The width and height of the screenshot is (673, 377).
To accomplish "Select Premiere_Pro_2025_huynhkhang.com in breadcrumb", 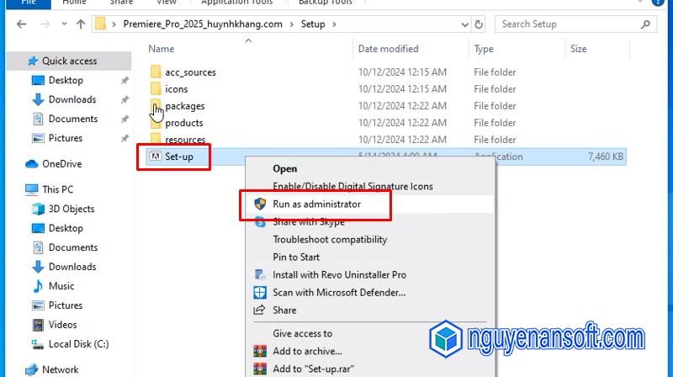I will [203, 24].
